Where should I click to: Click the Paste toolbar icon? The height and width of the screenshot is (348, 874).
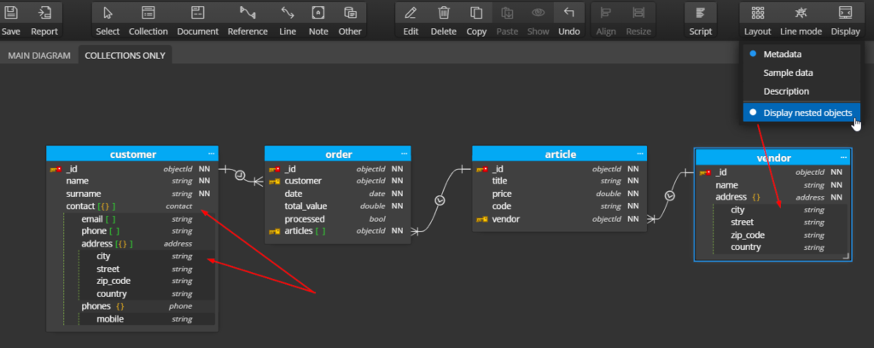pyautogui.click(x=507, y=12)
